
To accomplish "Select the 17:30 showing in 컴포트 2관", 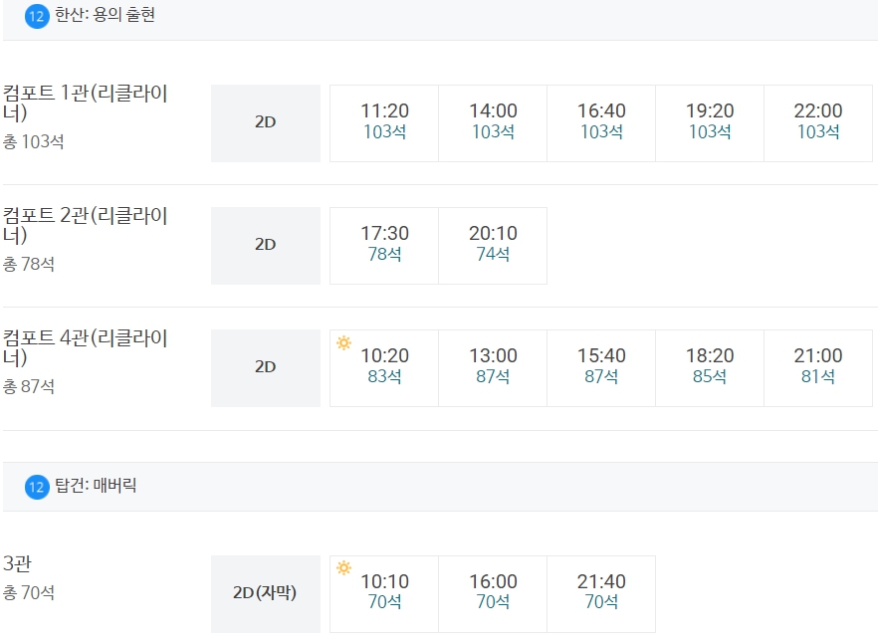I will coord(384,246).
